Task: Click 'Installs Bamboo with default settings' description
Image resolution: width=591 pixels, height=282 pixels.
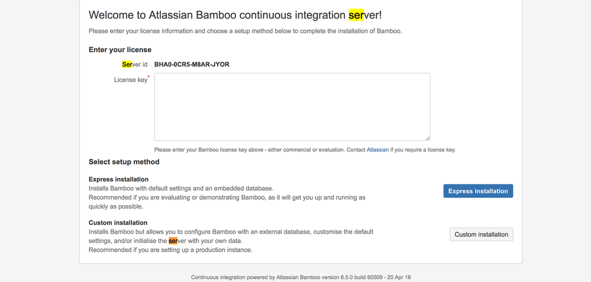Action: [181, 188]
